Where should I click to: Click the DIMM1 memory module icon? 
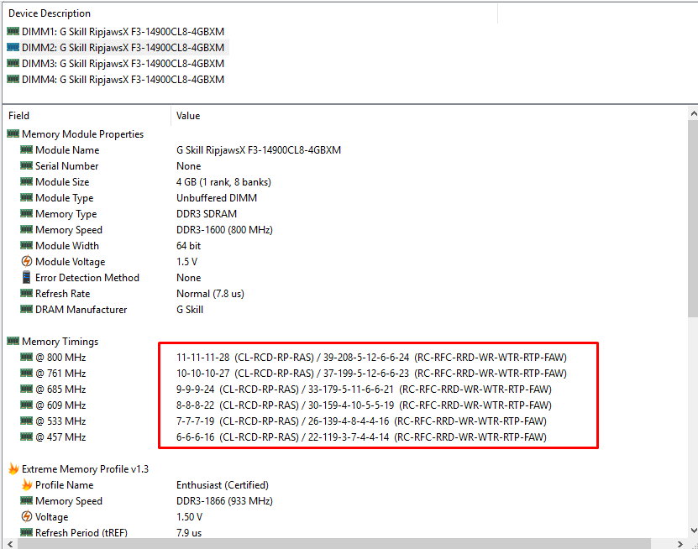13,31
